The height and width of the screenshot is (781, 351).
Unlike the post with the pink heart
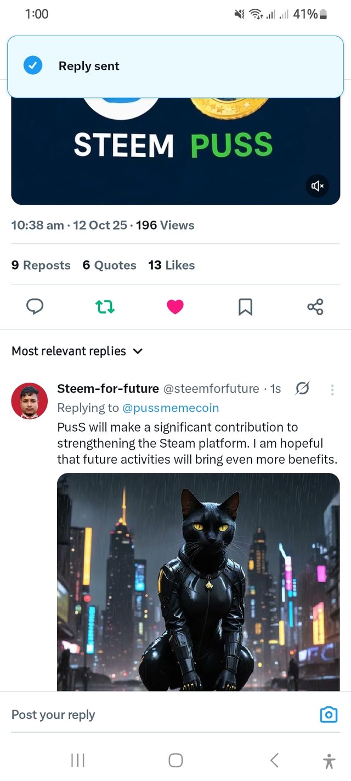175,306
